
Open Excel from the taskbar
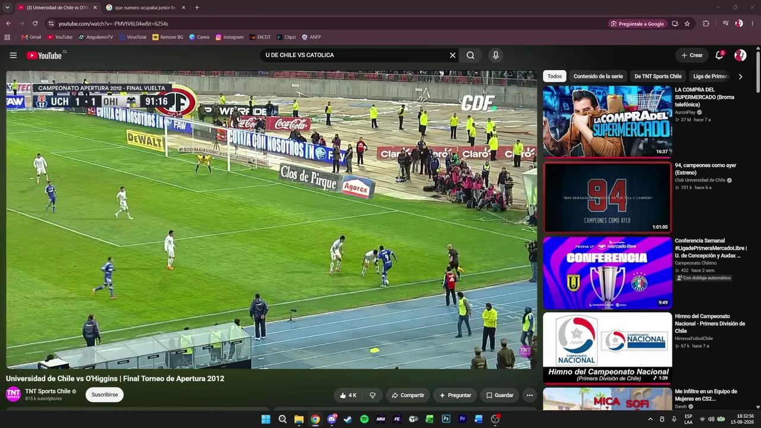[x=429, y=419]
